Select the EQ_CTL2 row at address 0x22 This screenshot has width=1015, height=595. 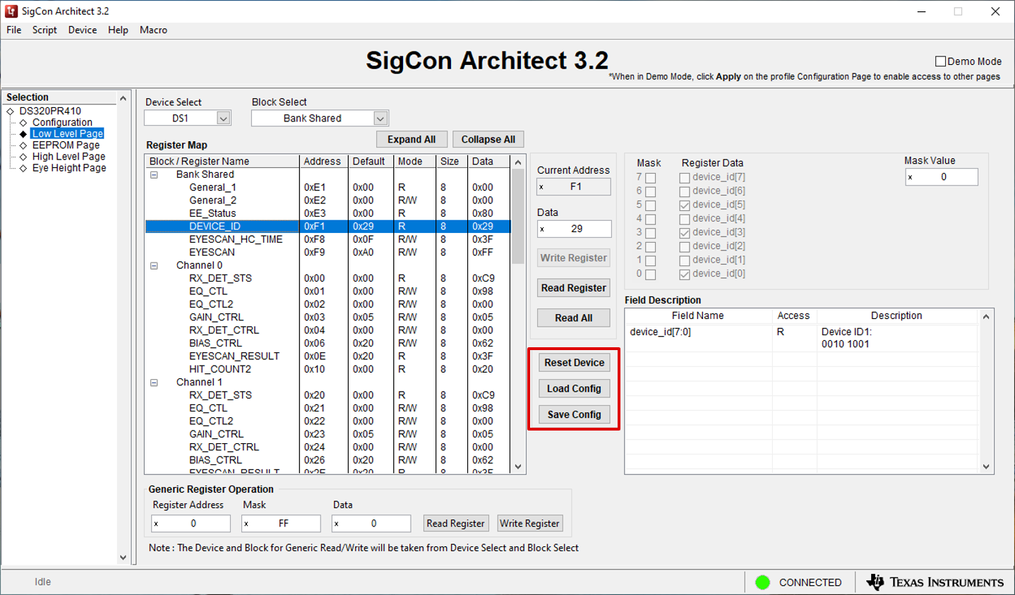click(328, 421)
